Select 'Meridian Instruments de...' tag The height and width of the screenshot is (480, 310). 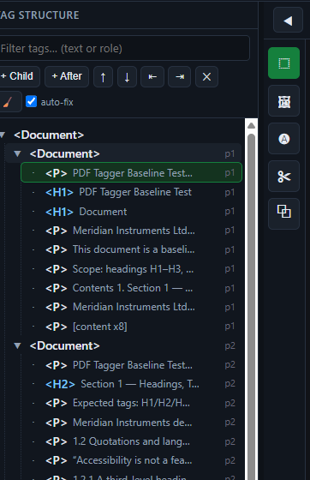132,423
